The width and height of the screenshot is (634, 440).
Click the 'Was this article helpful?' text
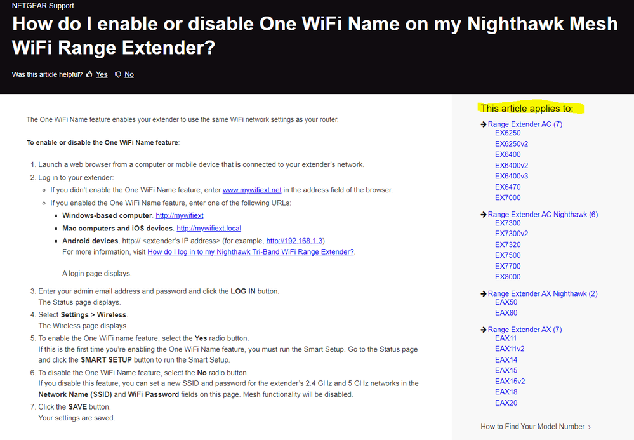click(x=47, y=74)
